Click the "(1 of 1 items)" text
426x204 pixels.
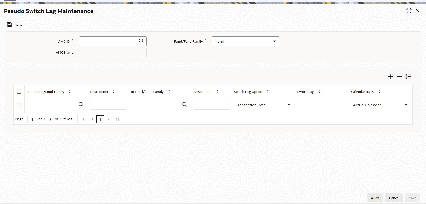coord(62,119)
